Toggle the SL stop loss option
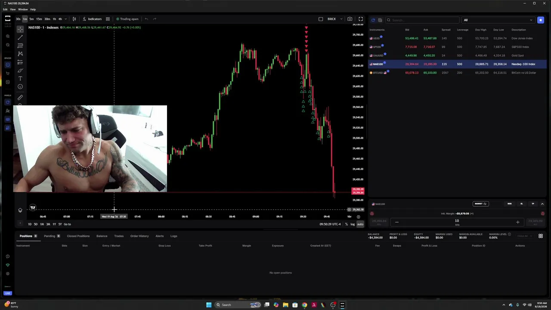Screen dimensions: 551x310 [521, 204]
